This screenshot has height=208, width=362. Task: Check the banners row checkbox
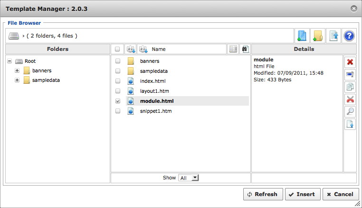click(118, 61)
